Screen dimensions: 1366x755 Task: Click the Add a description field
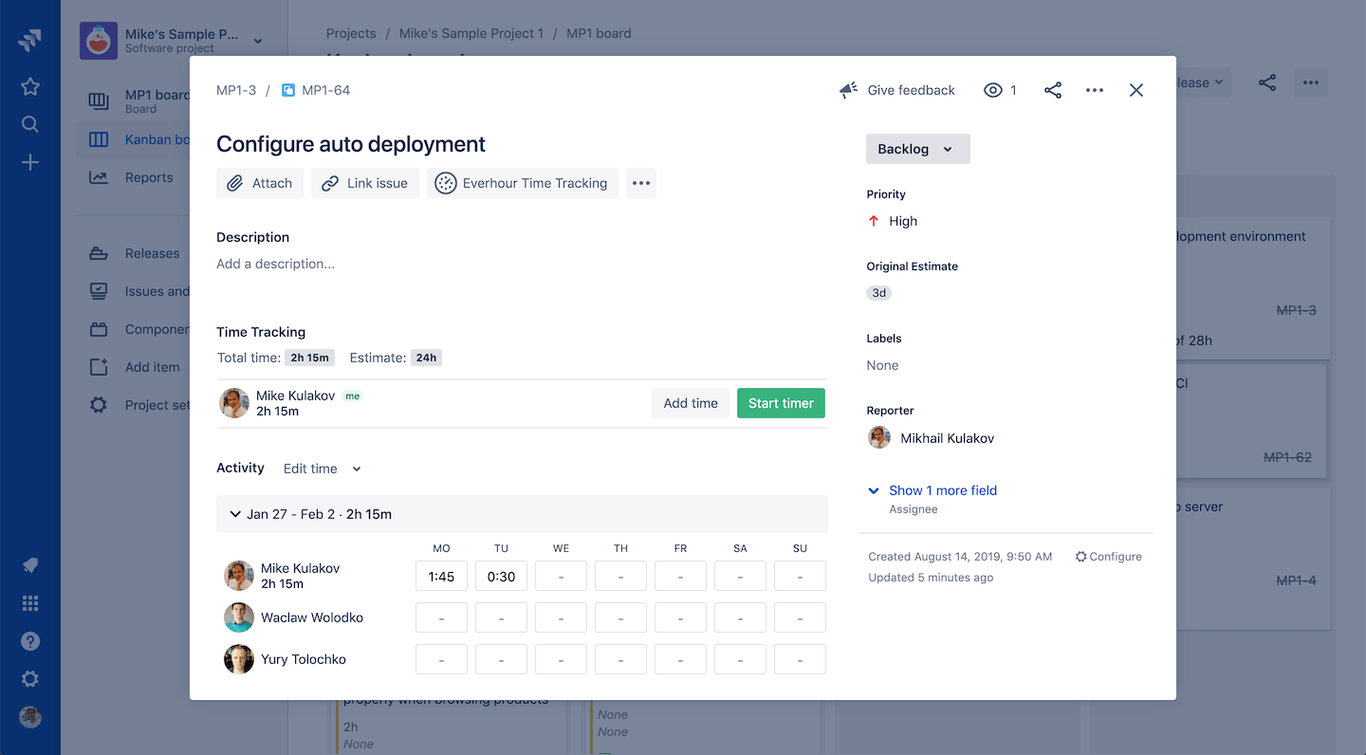pos(276,264)
